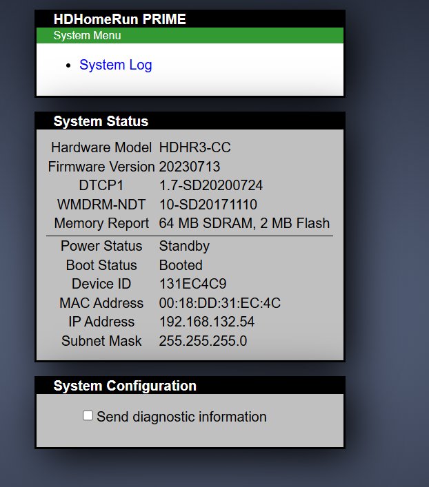Click the System Configuration section heading
The height and width of the screenshot is (487, 429).
pos(125,386)
